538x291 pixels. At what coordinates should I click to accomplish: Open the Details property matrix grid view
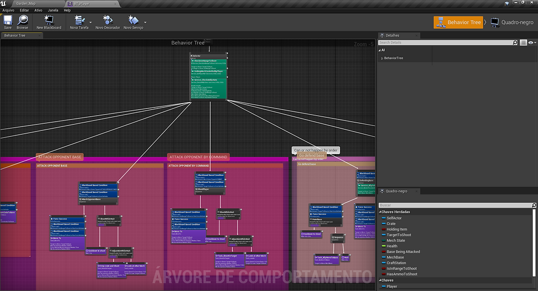click(523, 42)
